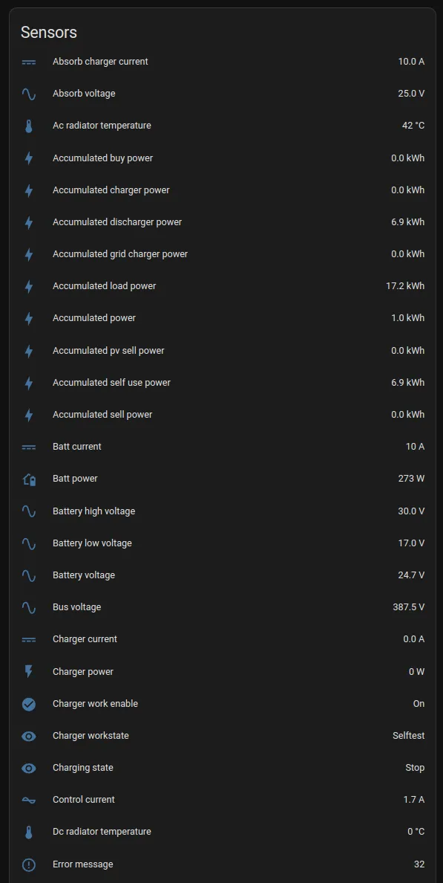This screenshot has height=883, width=443.
Task: Click the Charger work enable checkmark icon
Action: click(29, 704)
